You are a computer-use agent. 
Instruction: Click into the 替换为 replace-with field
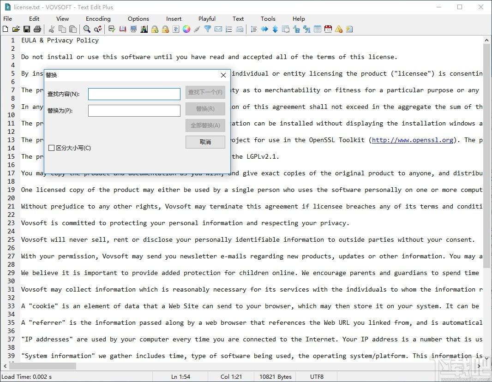coord(134,111)
